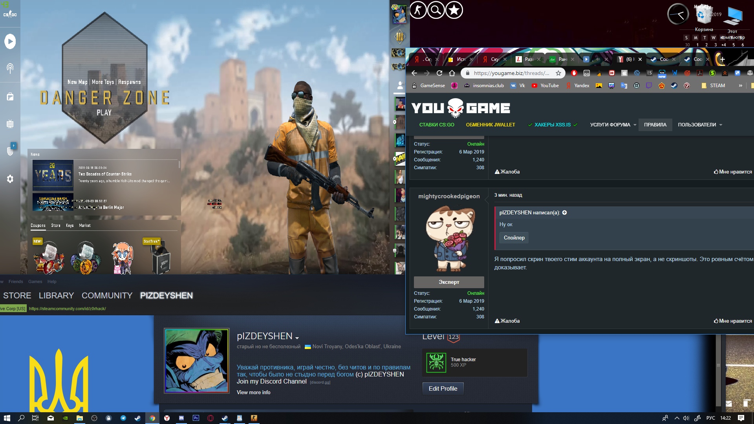Click Chrome's home page icon
This screenshot has width=754, height=424.
tap(452, 73)
